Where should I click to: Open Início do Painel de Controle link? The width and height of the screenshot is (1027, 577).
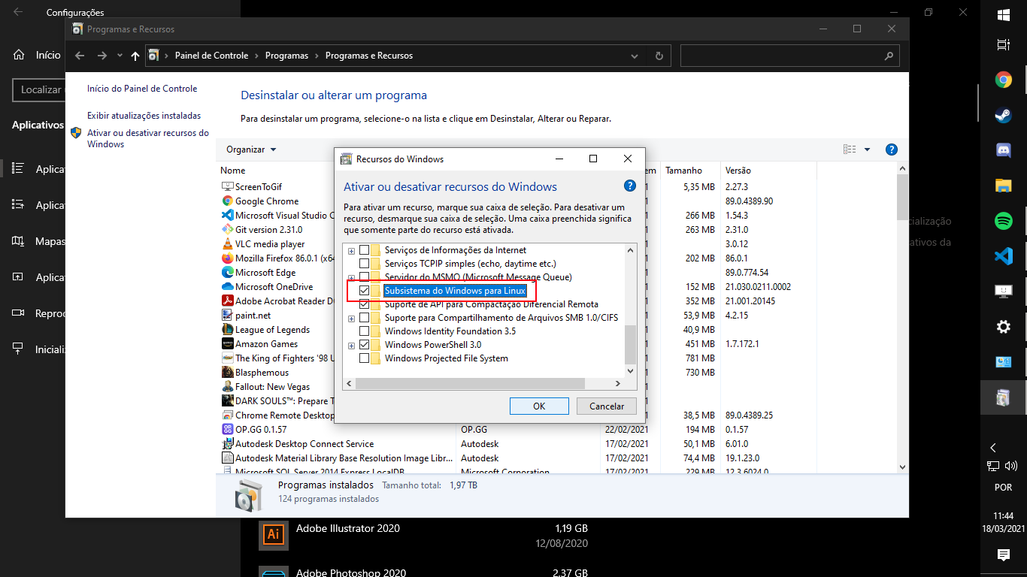[142, 89]
